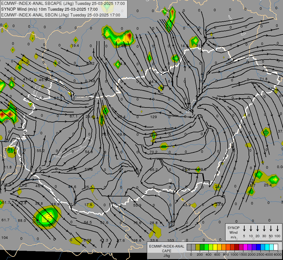Select the bright magenta CAPE legend swatch
This screenshot has width=283, height=260.
pos(245,247)
